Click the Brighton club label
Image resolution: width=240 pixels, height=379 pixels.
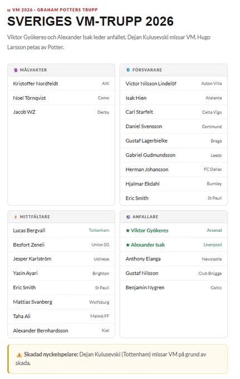point(101,273)
